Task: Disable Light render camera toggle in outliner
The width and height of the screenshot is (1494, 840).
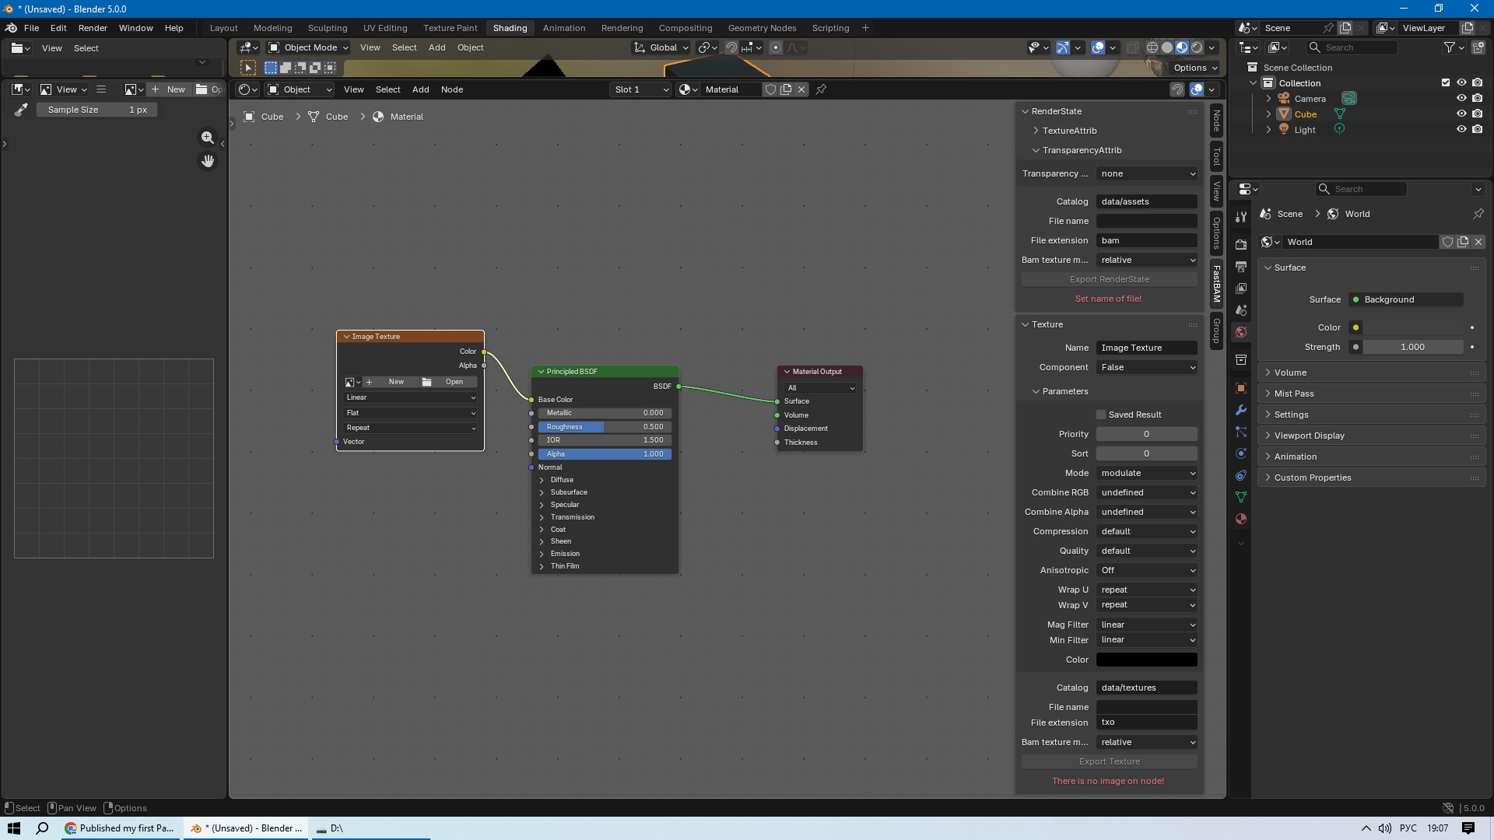Action: (x=1477, y=130)
